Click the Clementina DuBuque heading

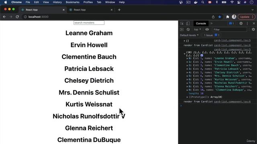point(89,140)
